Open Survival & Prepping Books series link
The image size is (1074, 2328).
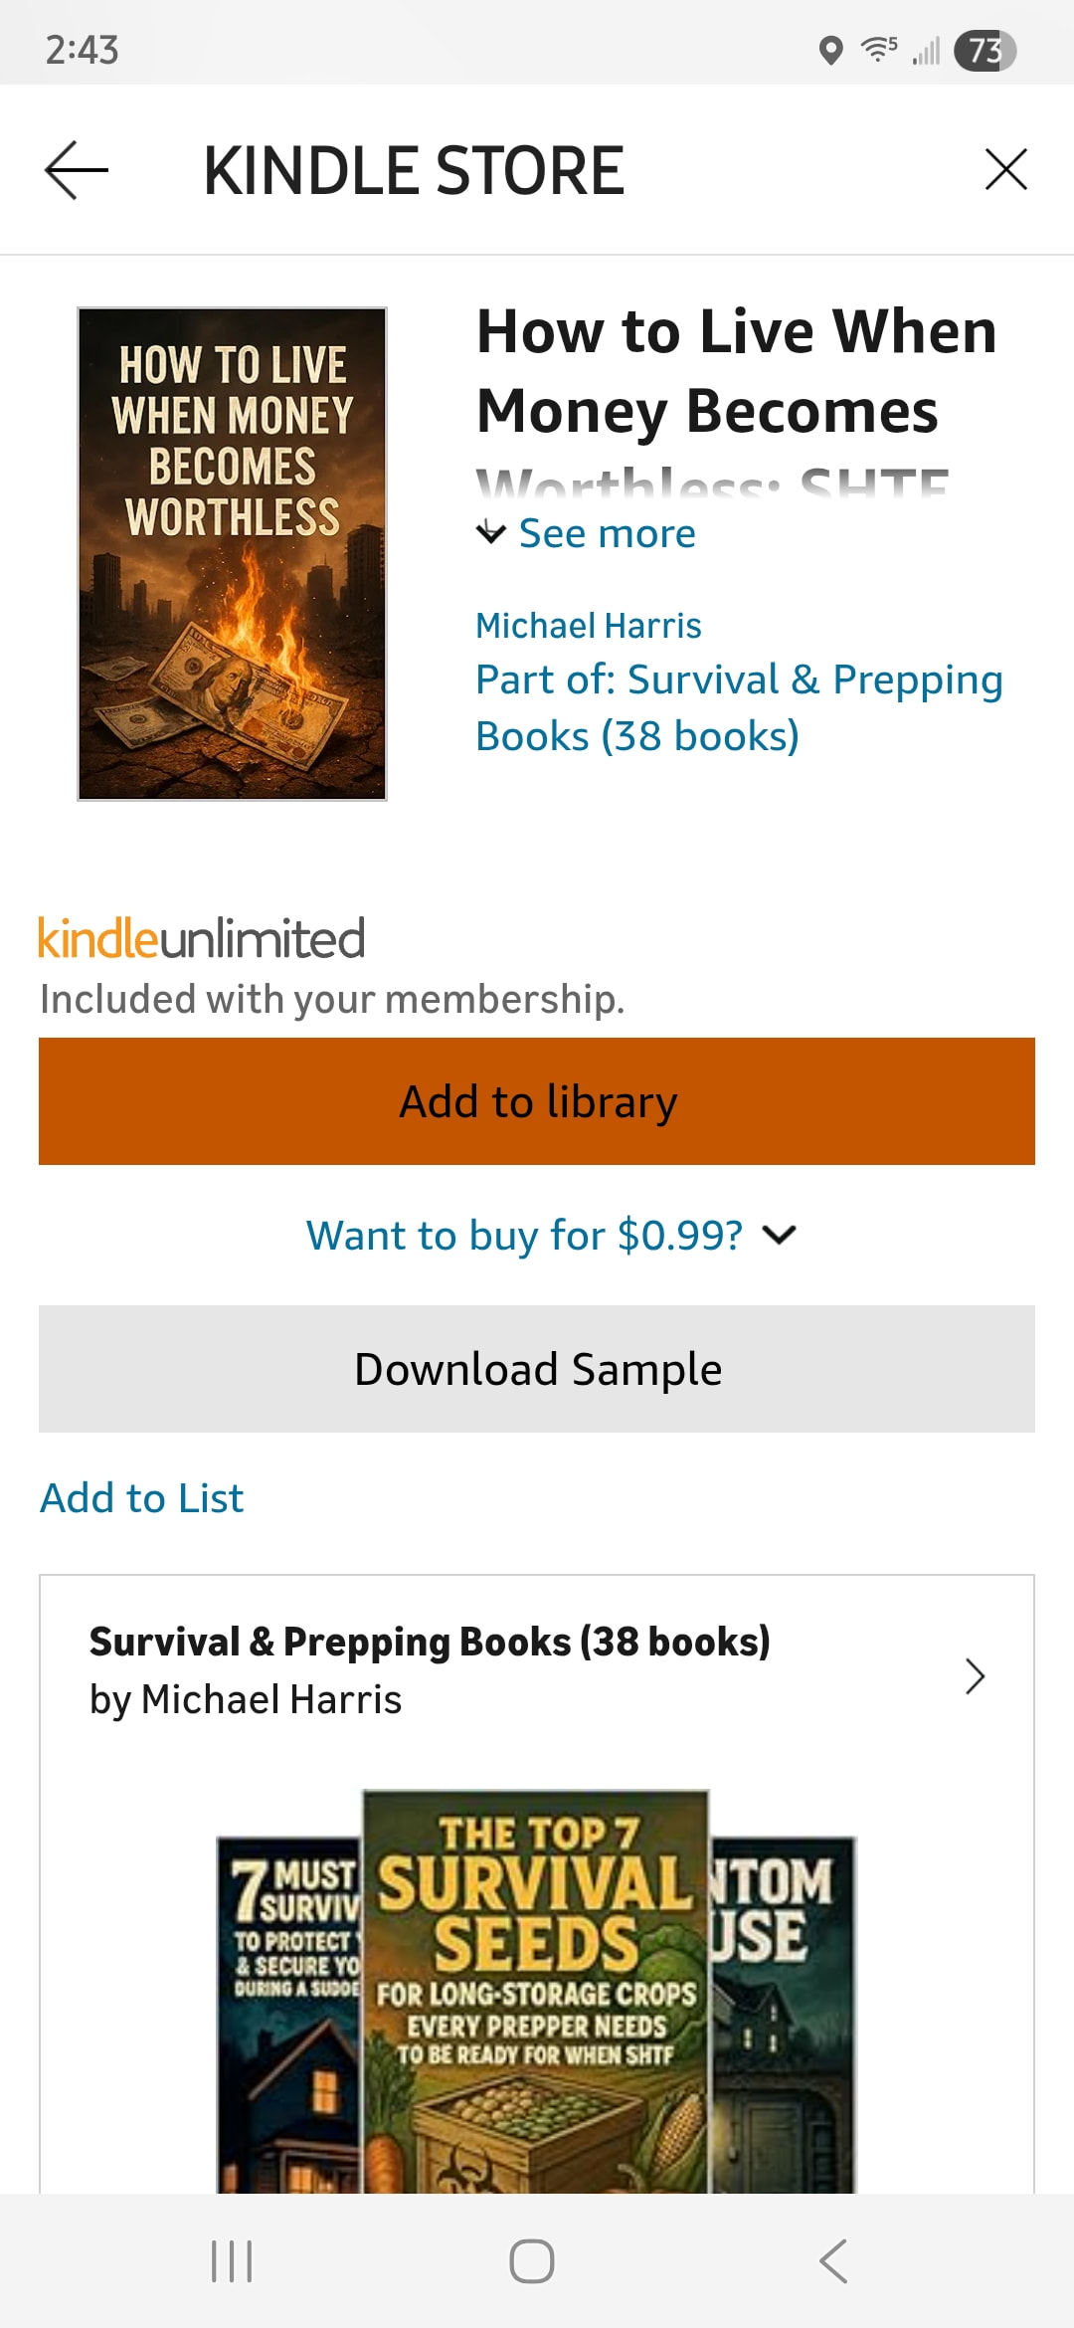point(738,707)
